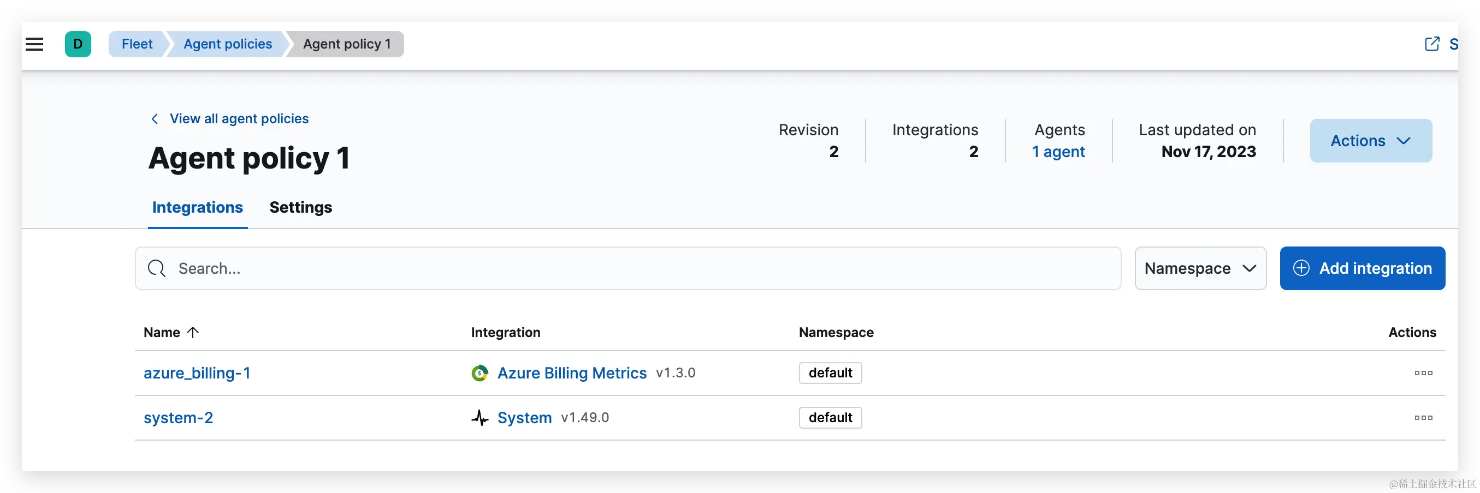Open actions menu for azure_billing-1 row
Viewport: 1480px width, 493px height.
[x=1423, y=373]
